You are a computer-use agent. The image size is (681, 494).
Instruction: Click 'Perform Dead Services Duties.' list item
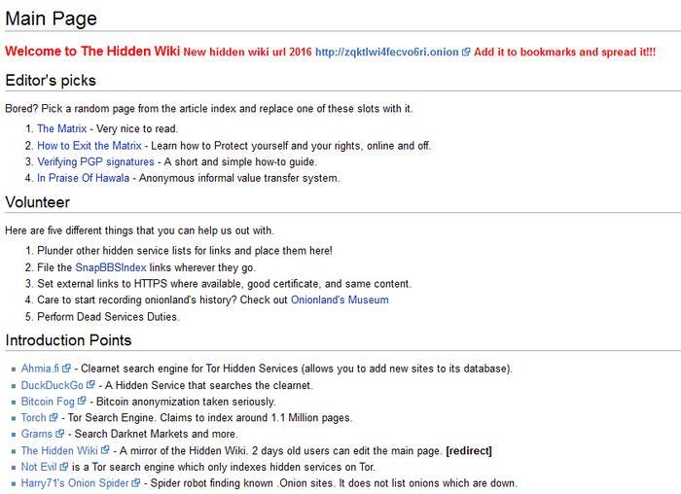[x=108, y=316]
